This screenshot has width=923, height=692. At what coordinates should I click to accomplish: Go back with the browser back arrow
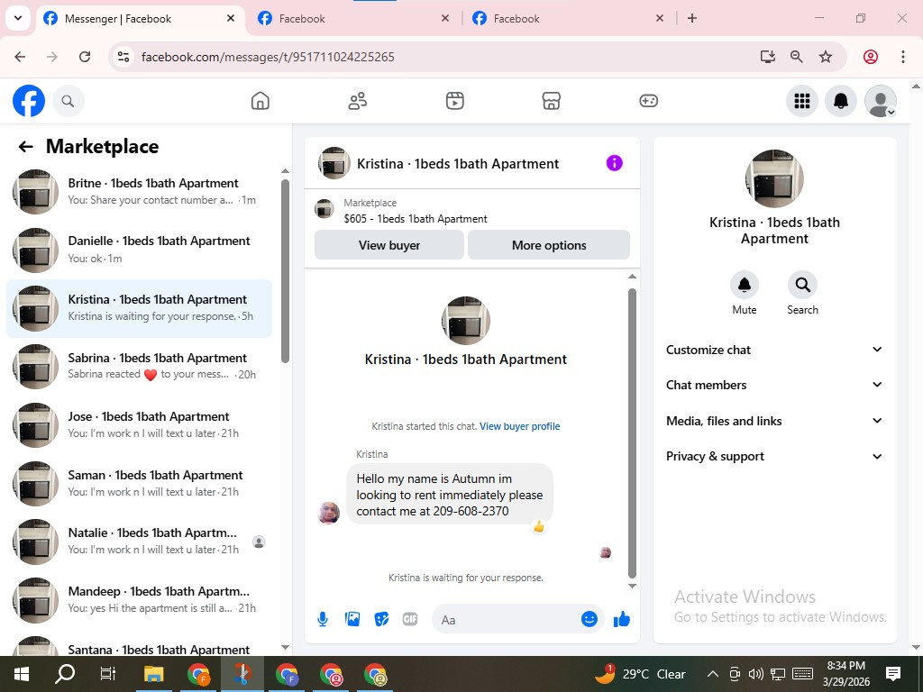pyautogui.click(x=20, y=57)
